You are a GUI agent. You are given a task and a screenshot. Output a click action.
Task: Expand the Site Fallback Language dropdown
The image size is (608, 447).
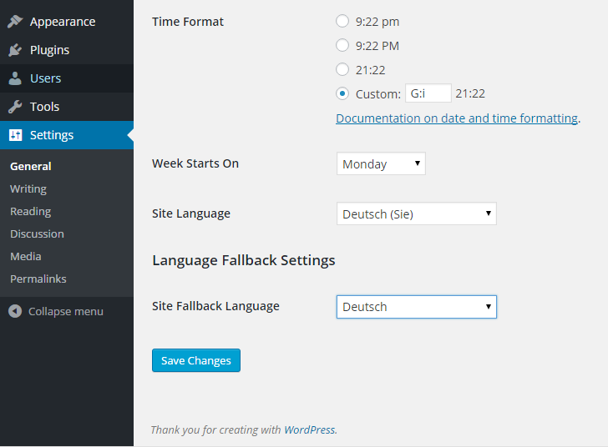(417, 307)
